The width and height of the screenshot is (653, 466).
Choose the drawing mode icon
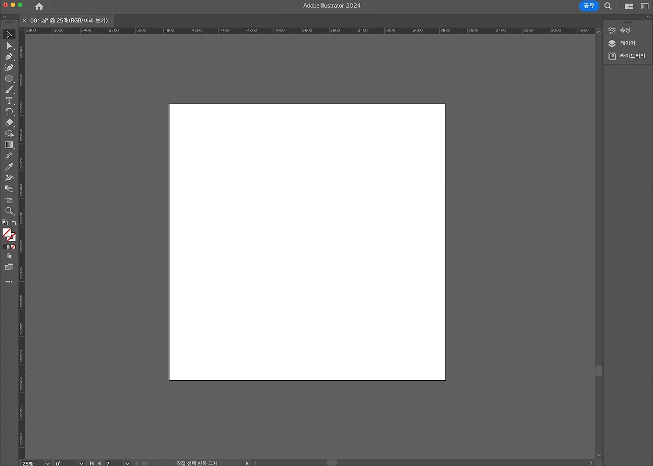click(x=9, y=256)
